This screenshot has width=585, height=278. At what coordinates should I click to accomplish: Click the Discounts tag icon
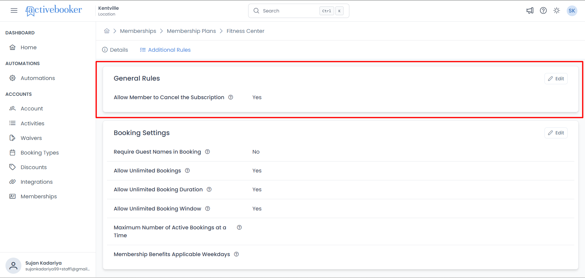pos(12,167)
